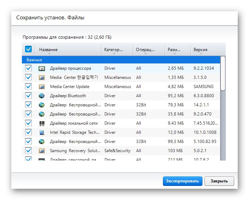Click the Драйвер Bluetooth row icon
This screenshot has width=249, height=200.
pos(42,96)
